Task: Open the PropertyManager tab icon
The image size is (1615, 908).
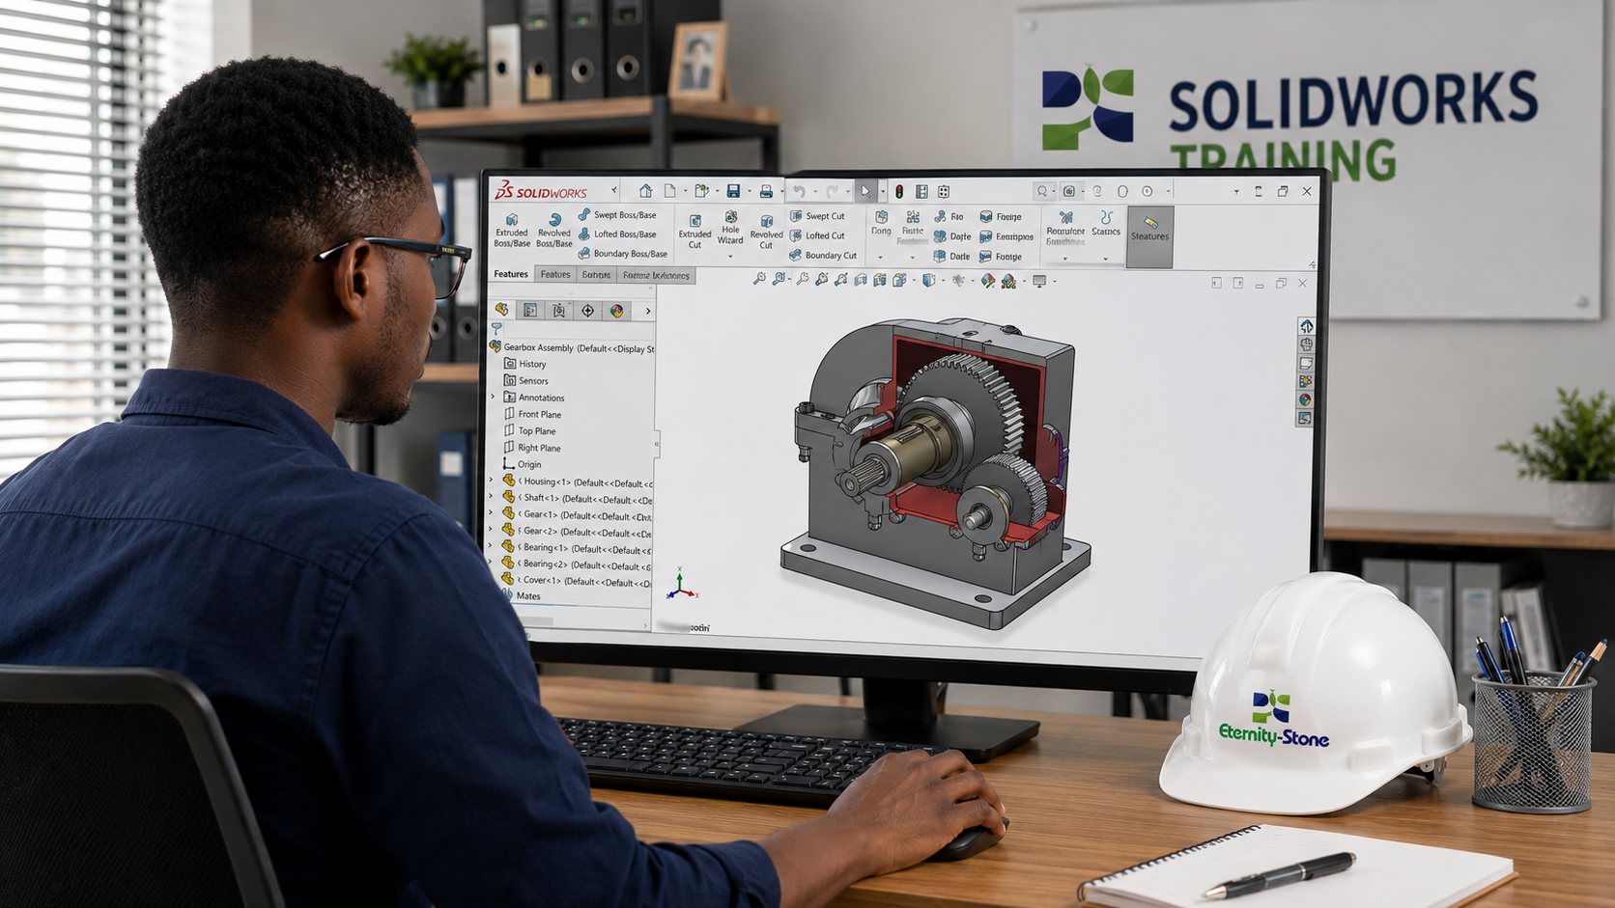Action: [x=530, y=310]
